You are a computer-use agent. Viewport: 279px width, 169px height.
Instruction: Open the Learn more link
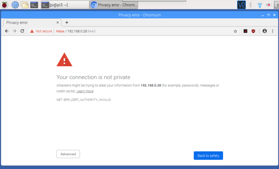coord(85,91)
